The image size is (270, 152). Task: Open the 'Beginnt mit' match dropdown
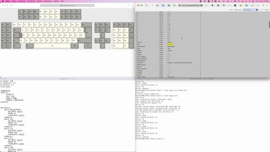tap(238, 10)
